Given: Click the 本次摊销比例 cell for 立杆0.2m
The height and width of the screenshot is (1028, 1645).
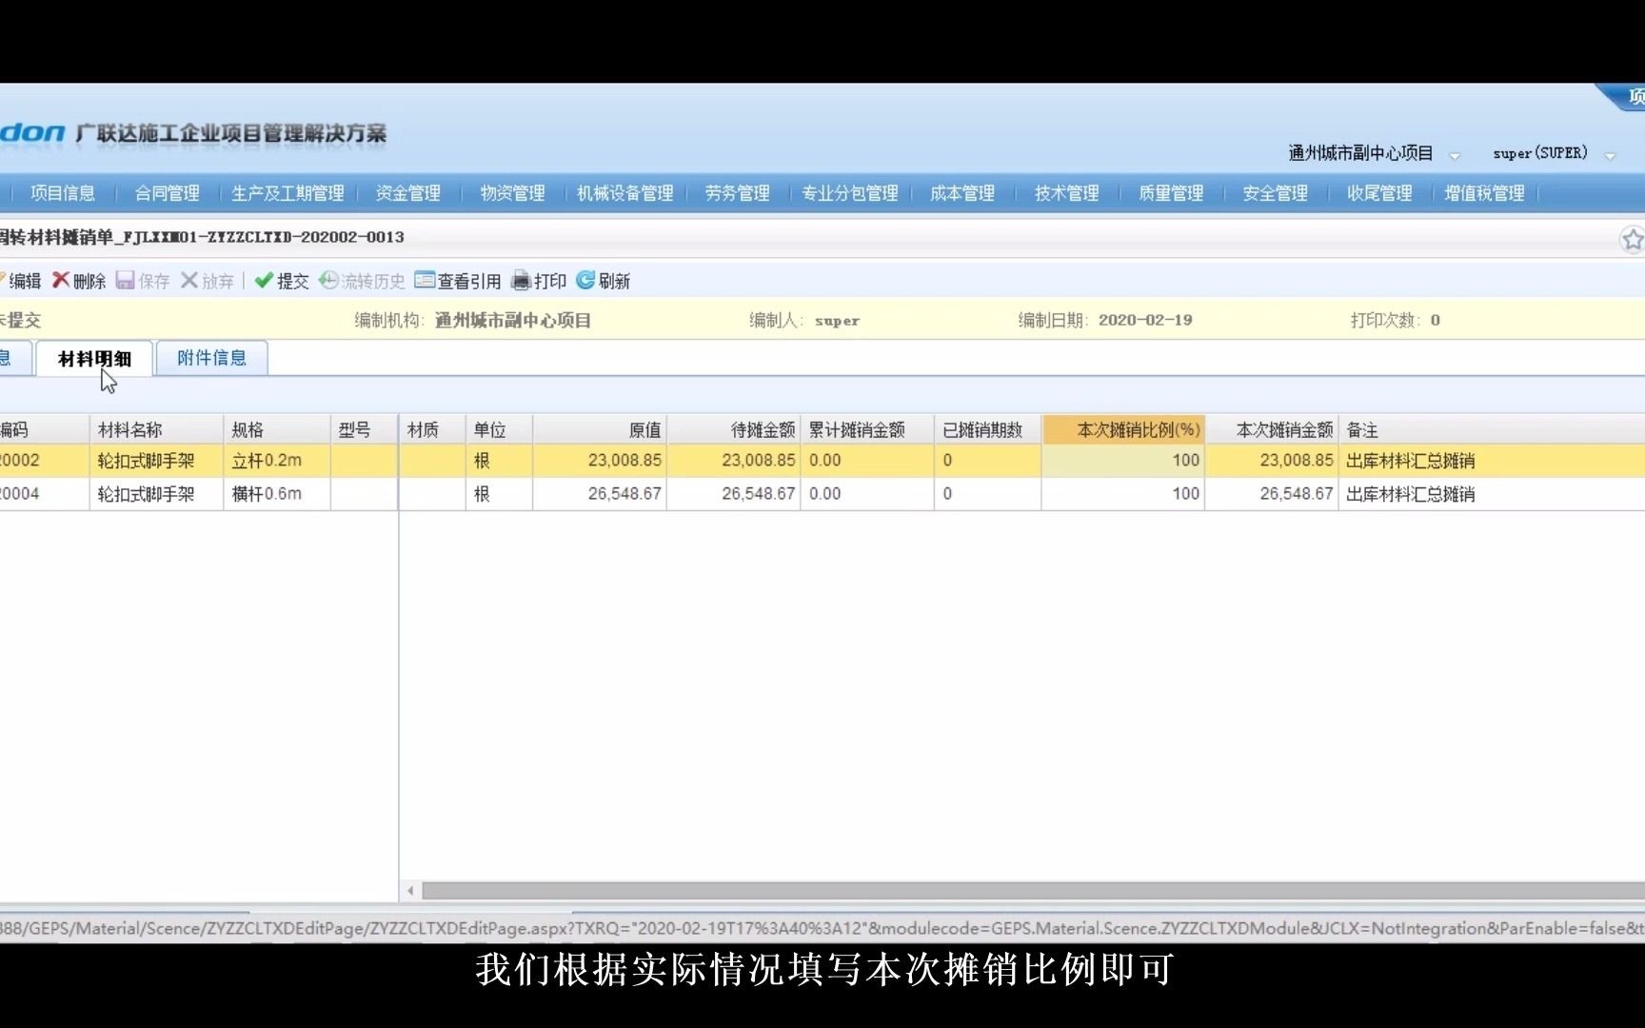Looking at the screenshot, I should (x=1123, y=461).
